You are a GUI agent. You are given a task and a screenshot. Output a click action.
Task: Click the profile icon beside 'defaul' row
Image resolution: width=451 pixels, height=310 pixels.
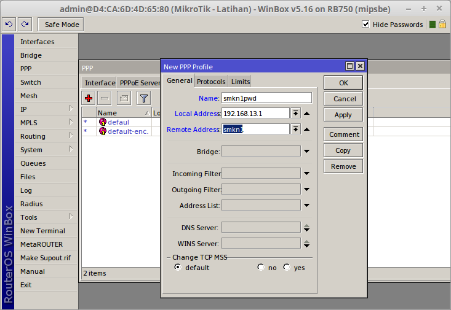tap(103, 122)
